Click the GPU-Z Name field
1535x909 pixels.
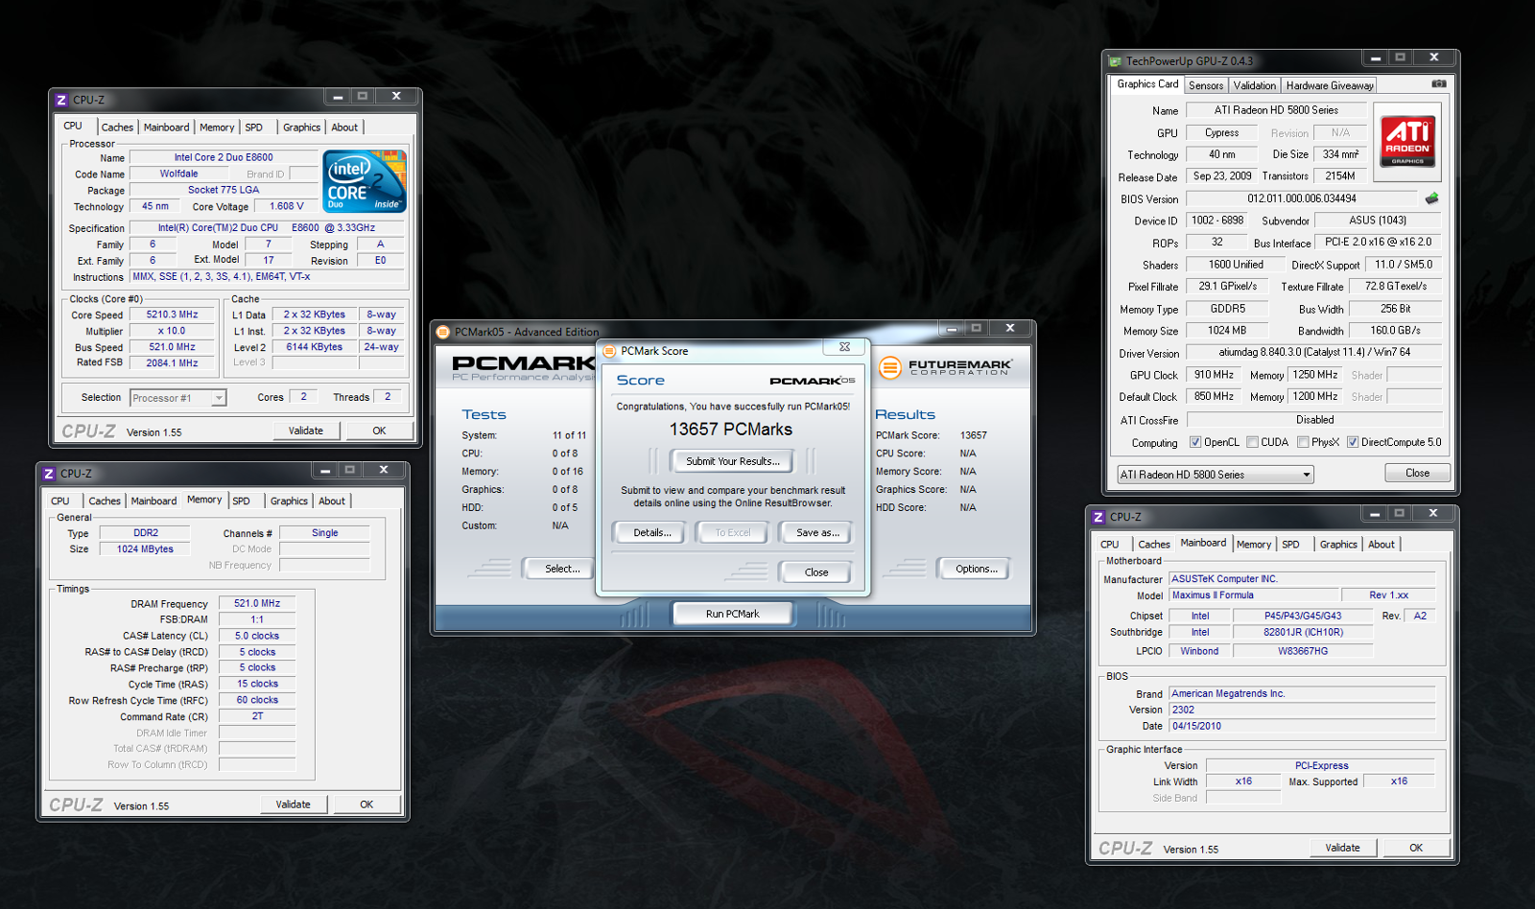click(x=1276, y=110)
